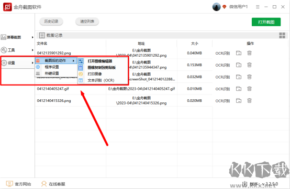The image size is (290, 189).
Task: Run OCR识别 on the 0.153MB row
Action: point(222,65)
